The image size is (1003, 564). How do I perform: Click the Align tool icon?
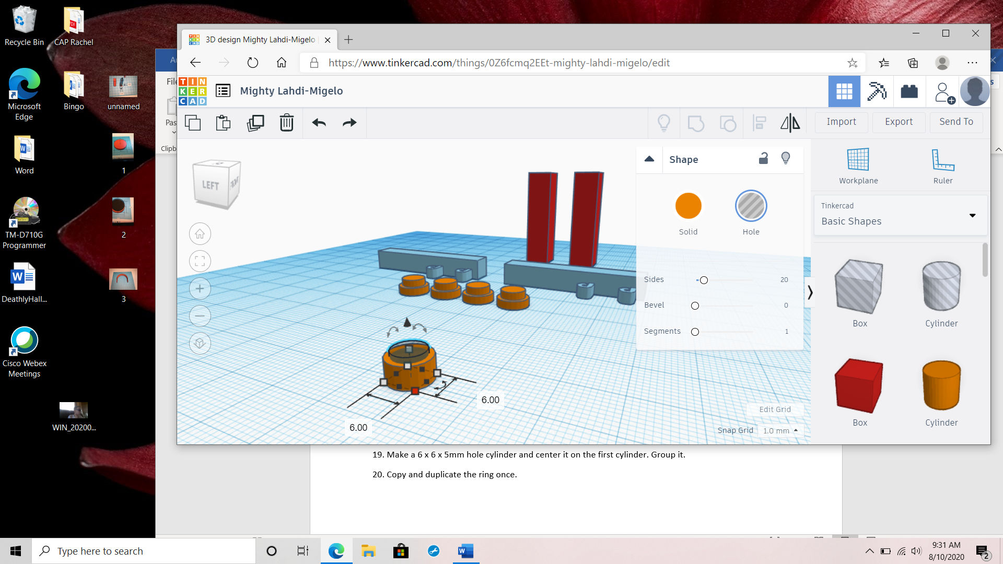tap(759, 123)
